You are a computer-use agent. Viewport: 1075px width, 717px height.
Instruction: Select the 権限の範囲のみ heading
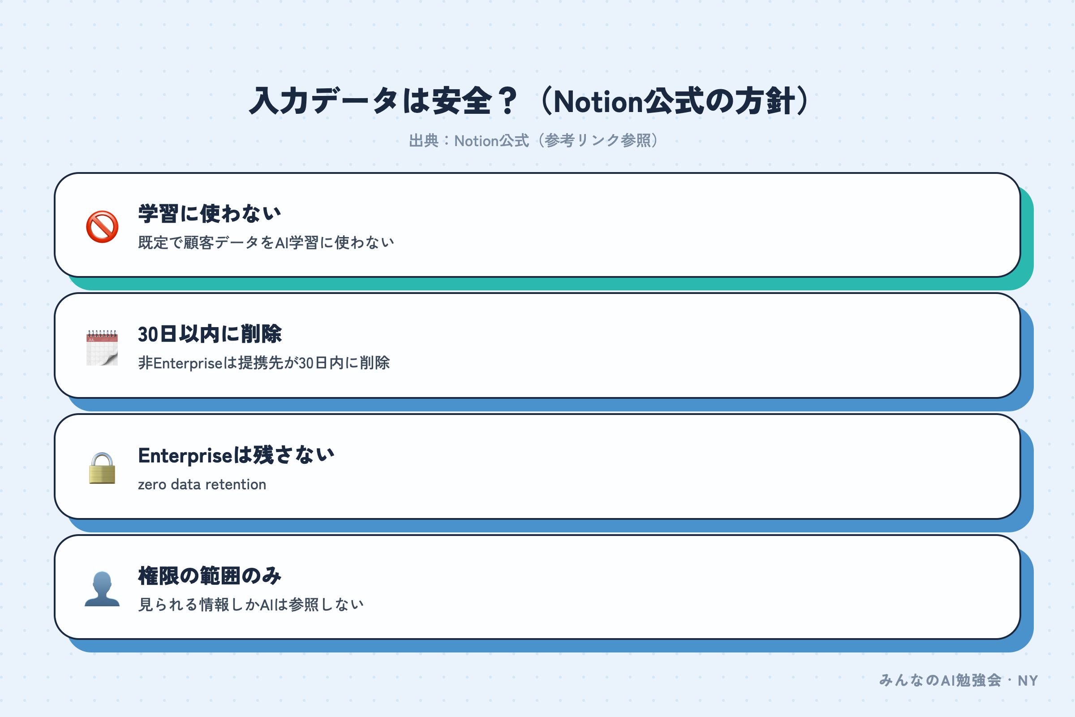coord(210,576)
